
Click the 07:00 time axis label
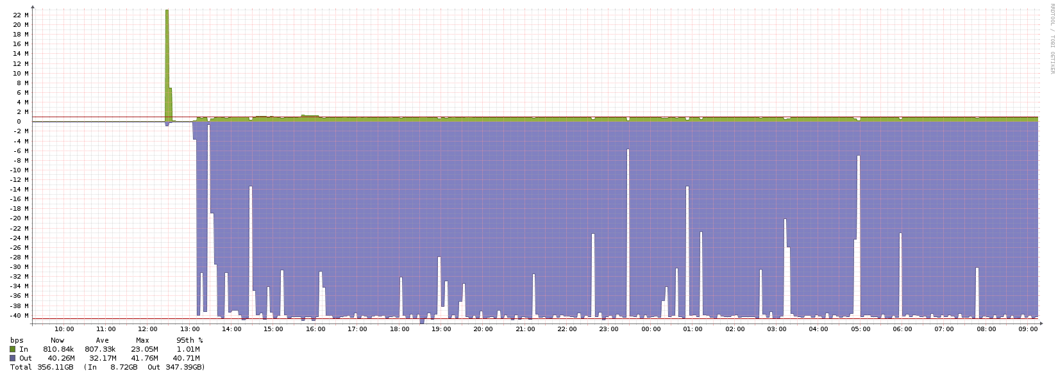click(945, 329)
